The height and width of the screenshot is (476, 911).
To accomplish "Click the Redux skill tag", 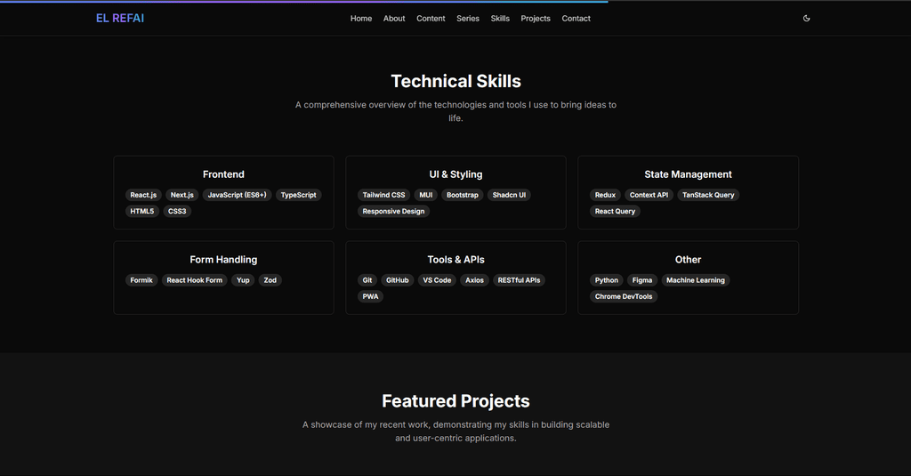I will [605, 195].
